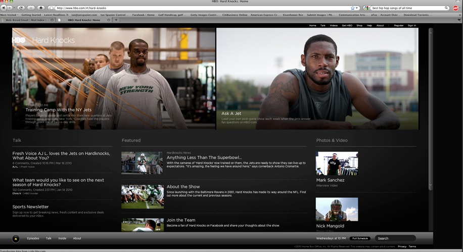
Task: Open the Episodes menu in bottom bar
Action: [x=33, y=238]
